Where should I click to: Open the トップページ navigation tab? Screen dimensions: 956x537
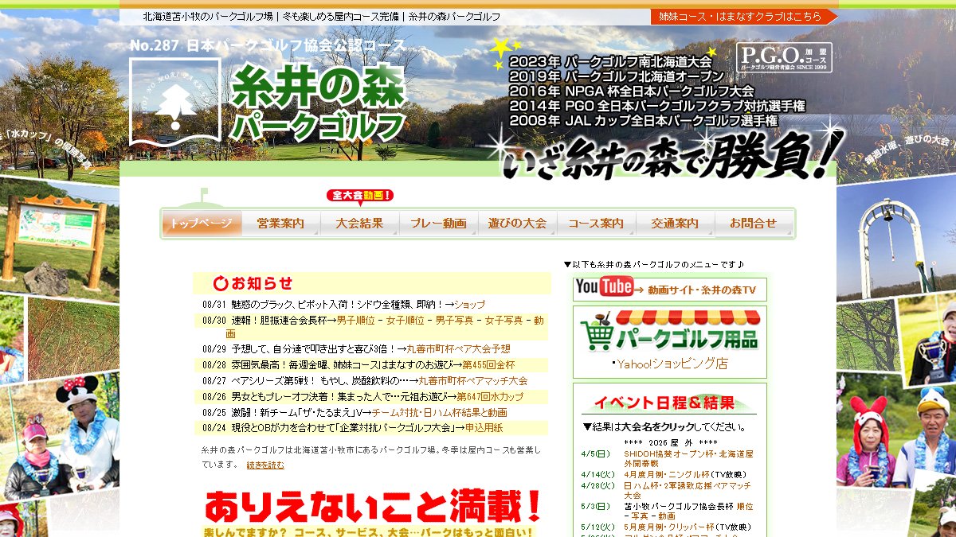pos(202,224)
